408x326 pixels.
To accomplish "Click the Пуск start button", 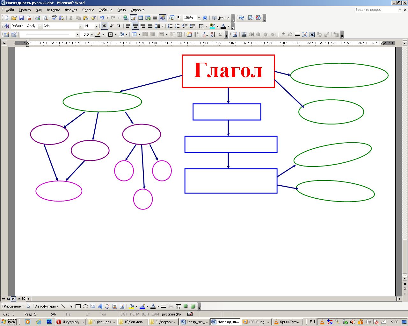I will click(x=9, y=322).
